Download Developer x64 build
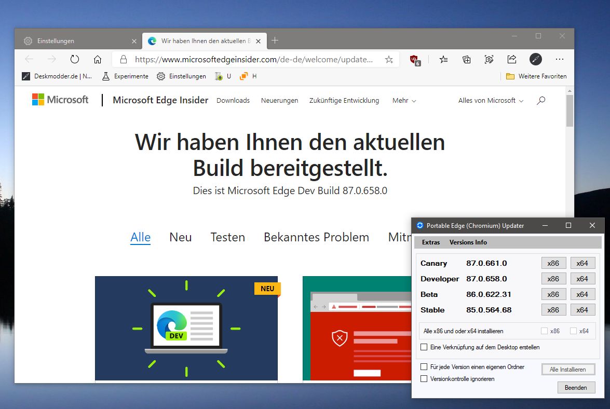 pyautogui.click(x=582, y=279)
